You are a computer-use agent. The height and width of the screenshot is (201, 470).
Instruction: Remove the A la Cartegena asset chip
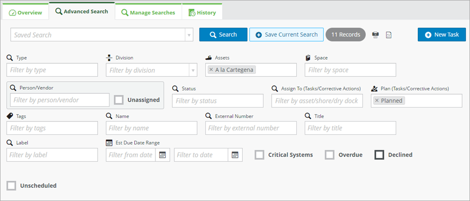(x=211, y=70)
